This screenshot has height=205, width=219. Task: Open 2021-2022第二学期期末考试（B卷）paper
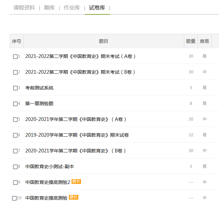tap(81, 72)
